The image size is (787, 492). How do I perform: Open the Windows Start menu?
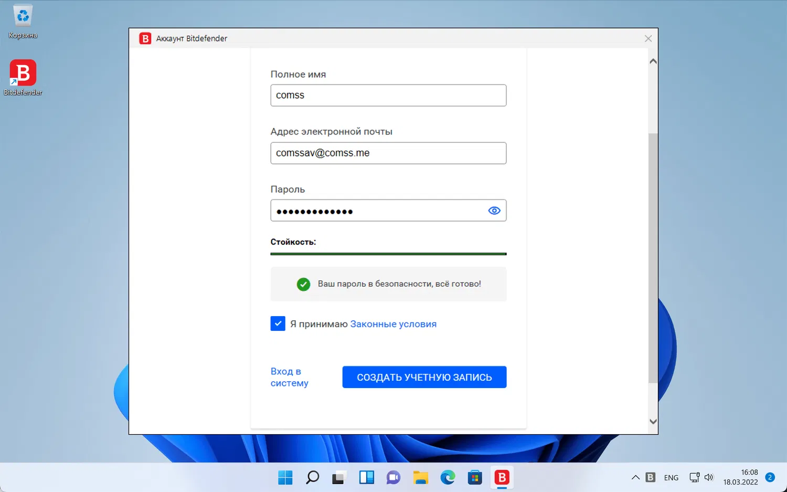(285, 477)
